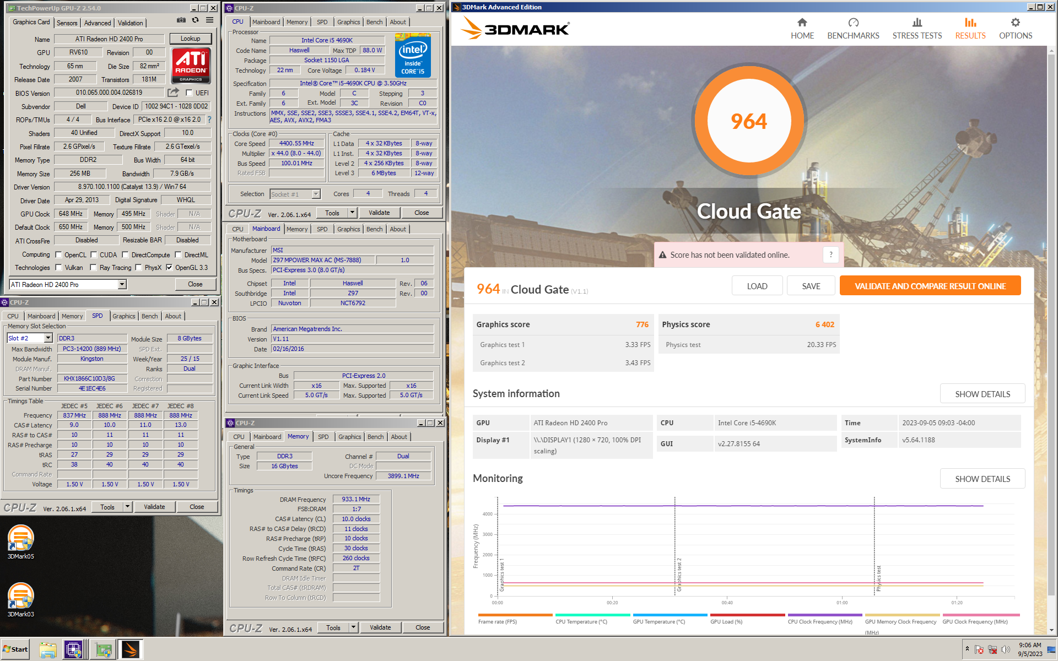Toggle the PhysX checkbox
Viewport: 1058px width, 661px height.
point(138,267)
